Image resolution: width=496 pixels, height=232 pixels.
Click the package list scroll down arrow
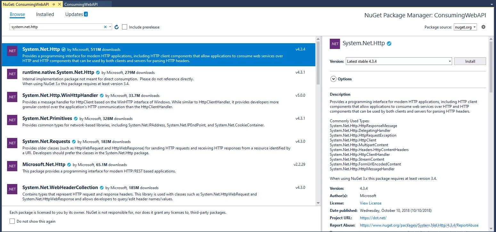[318, 203]
